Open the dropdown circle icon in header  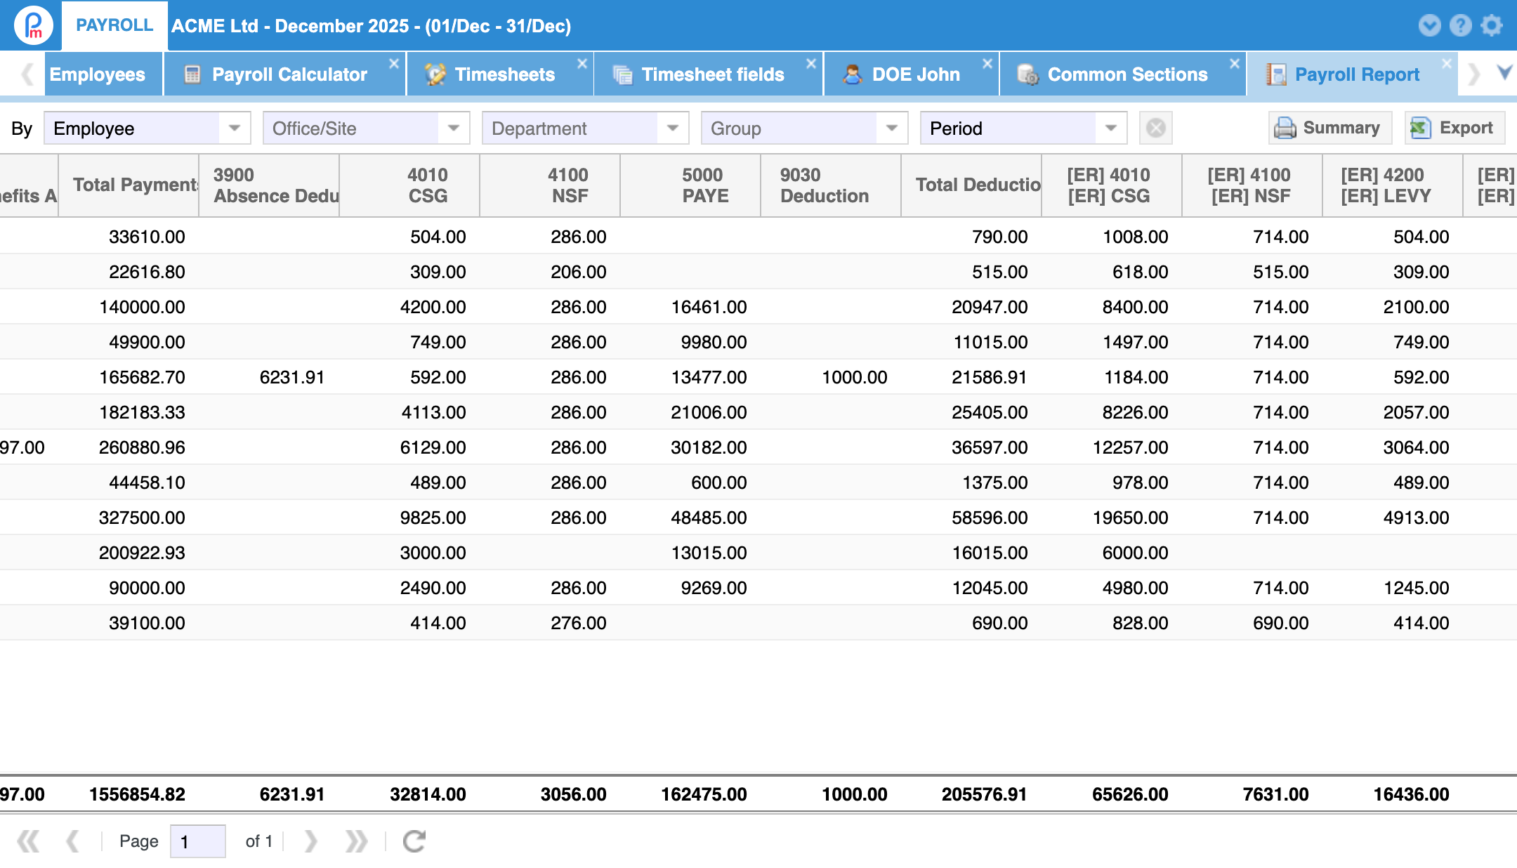coord(1429,25)
